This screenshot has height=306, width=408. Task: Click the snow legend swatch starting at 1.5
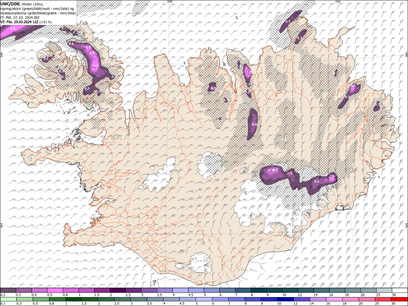coord(102,290)
